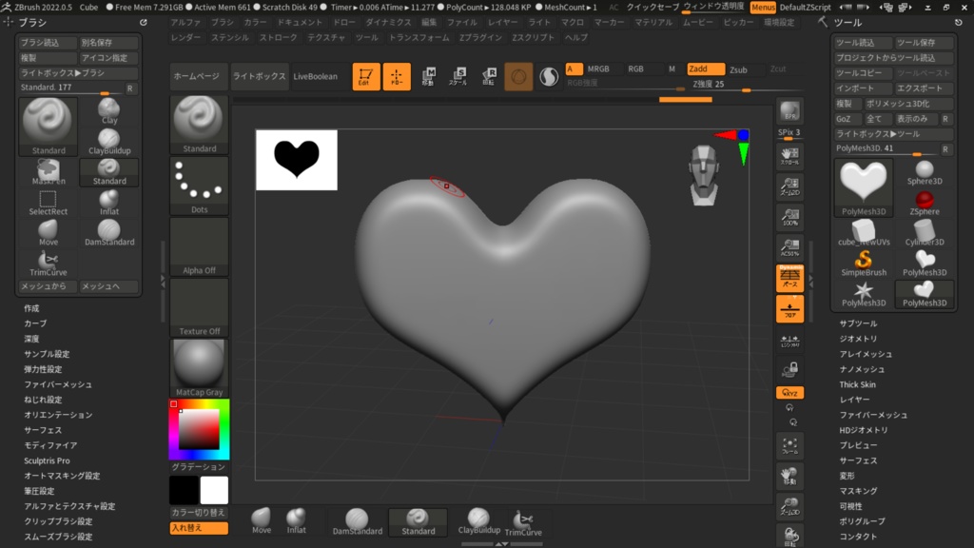Screen dimensions: 974x548
Task: Select the Move brush on bottom shelf
Action: [262, 520]
